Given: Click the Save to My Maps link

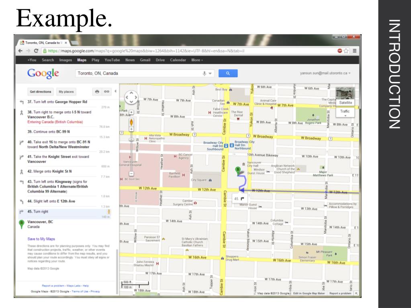Looking at the screenshot, I should tap(41, 239).
